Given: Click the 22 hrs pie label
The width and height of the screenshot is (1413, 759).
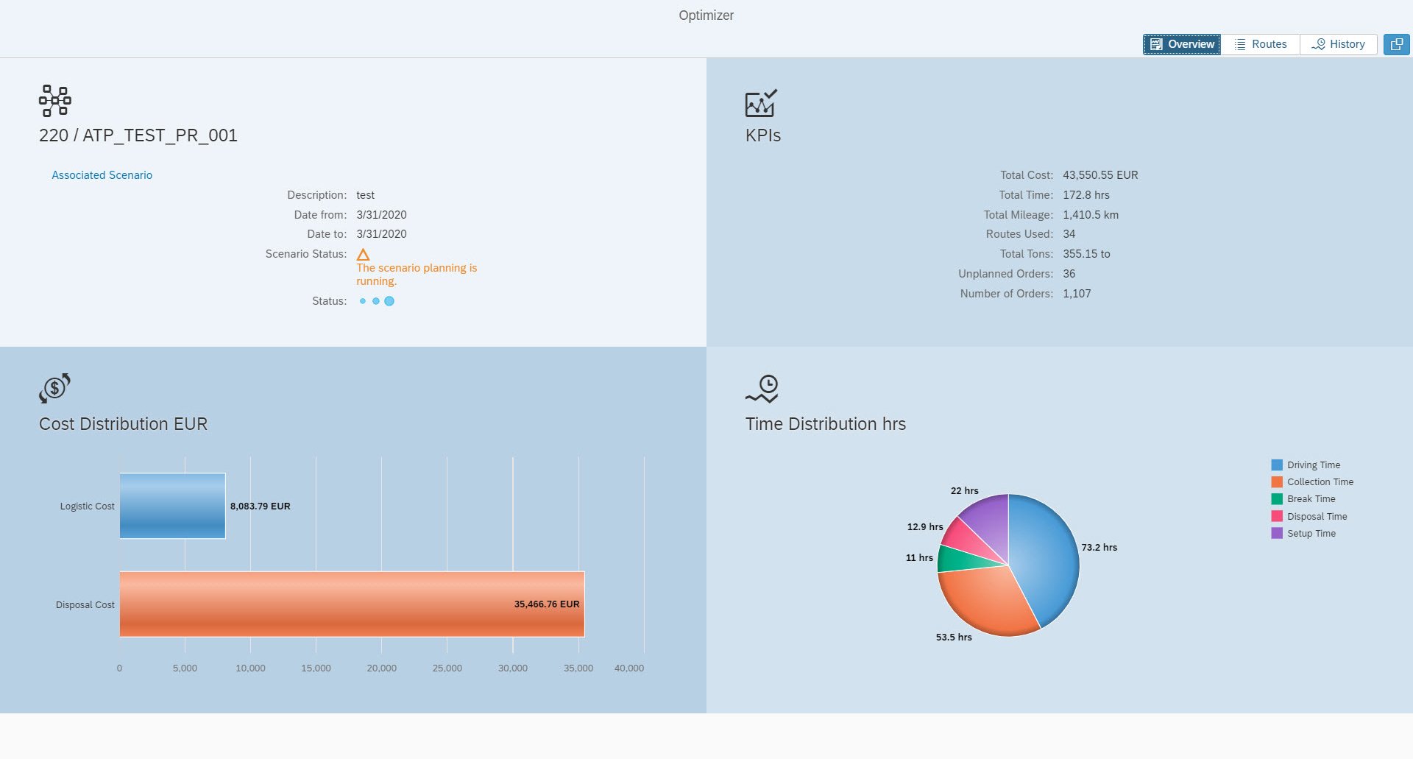Looking at the screenshot, I should click(x=965, y=491).
